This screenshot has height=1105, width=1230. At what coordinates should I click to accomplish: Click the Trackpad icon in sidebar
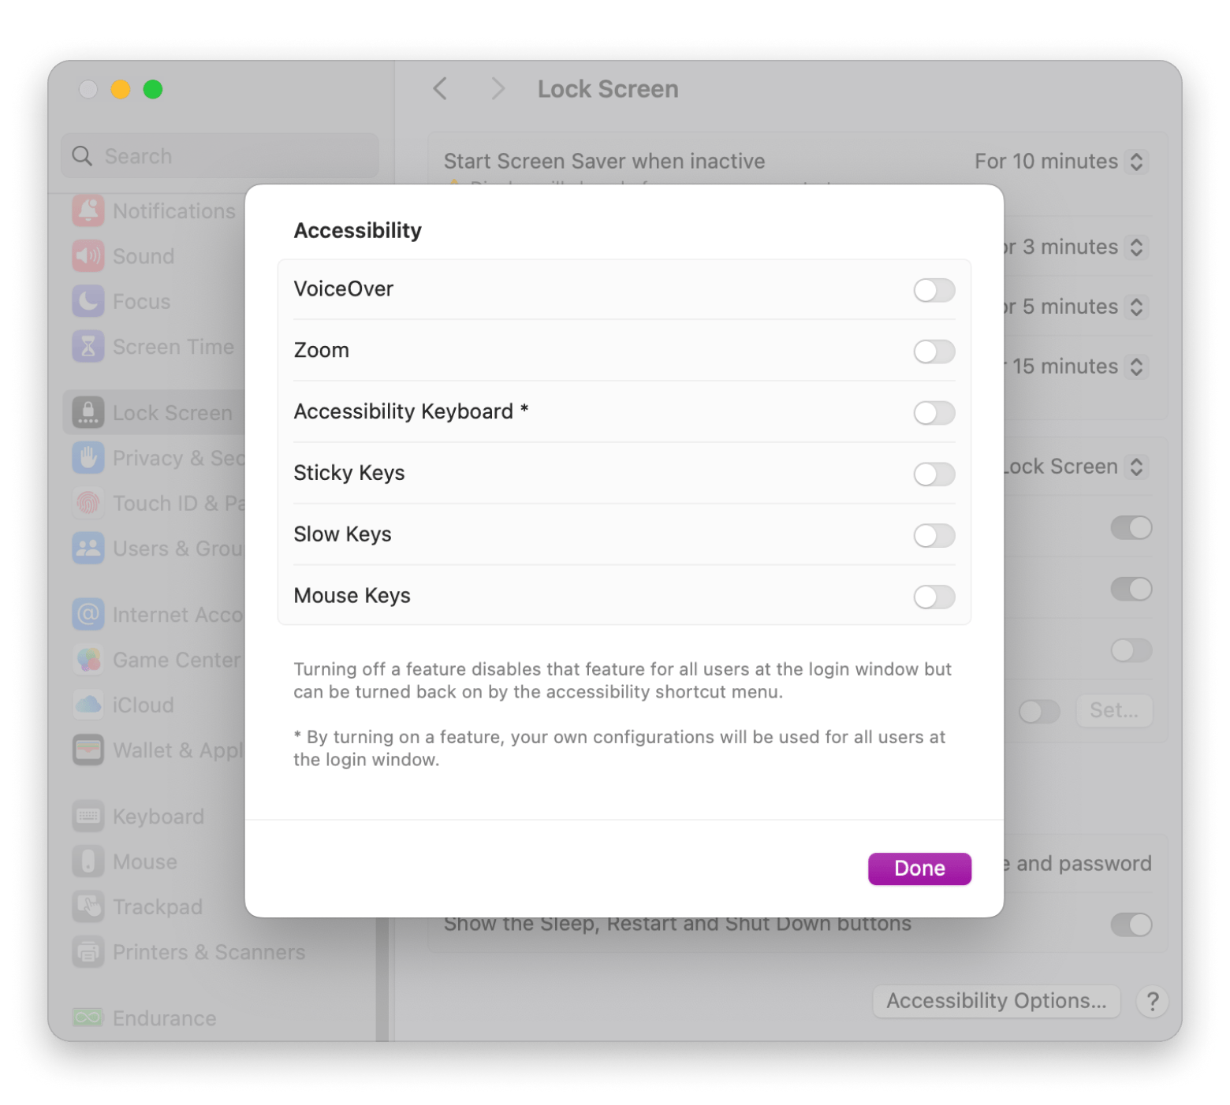(x=88, y=907)
